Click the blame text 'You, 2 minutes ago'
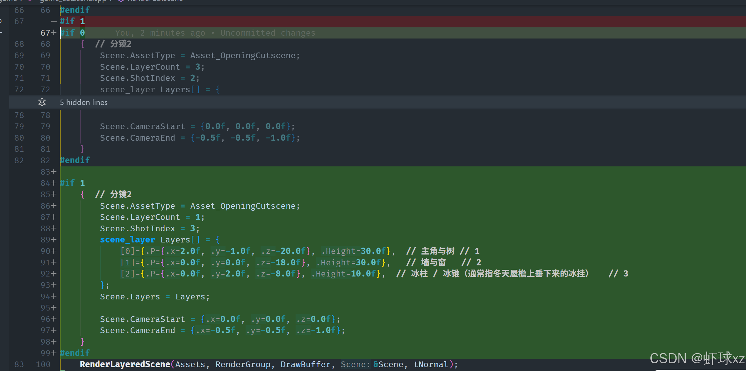Screen dimensions: 746x371 [x=160, y=33]
